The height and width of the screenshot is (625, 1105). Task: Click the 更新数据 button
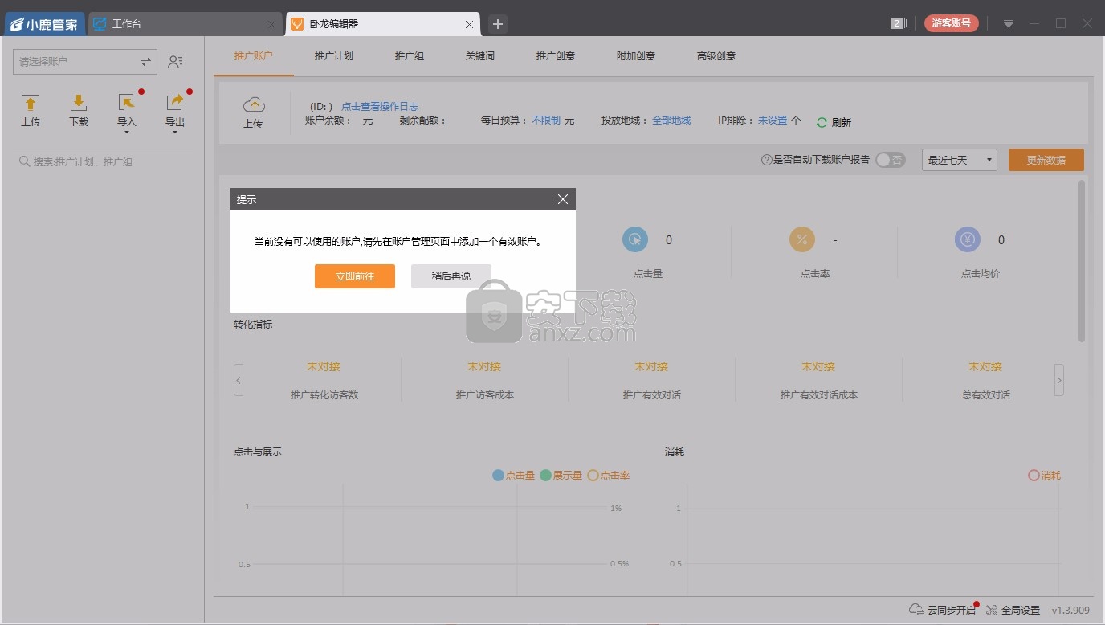(1046, 160)
